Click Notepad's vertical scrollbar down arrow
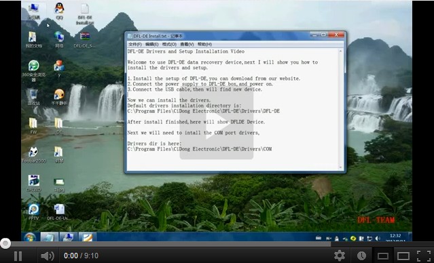434x263 pixels. pyautogui.click(x=340, y=167)
